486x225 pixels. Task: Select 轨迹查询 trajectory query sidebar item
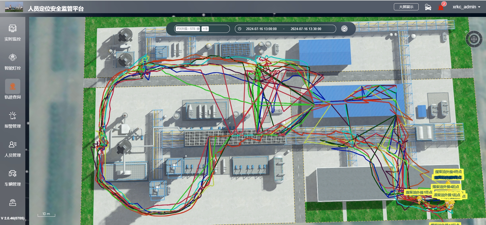[12, 90]
